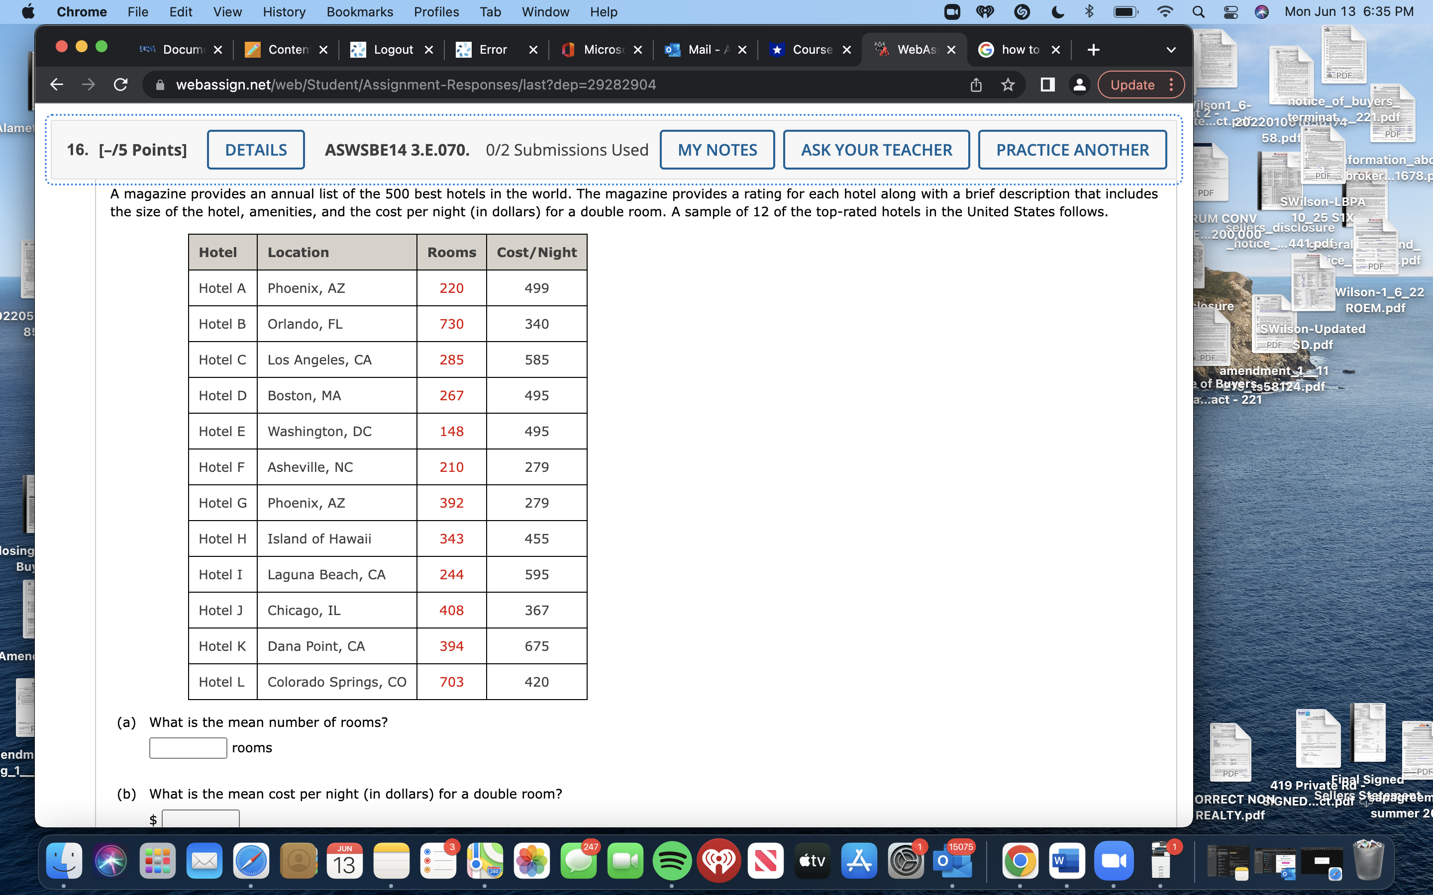The height and width of the screenshot is (895, 1433).
Task: Toggle Bluetooth from the menu bar
Action: pyautogui.click(x=1090, y=12)
